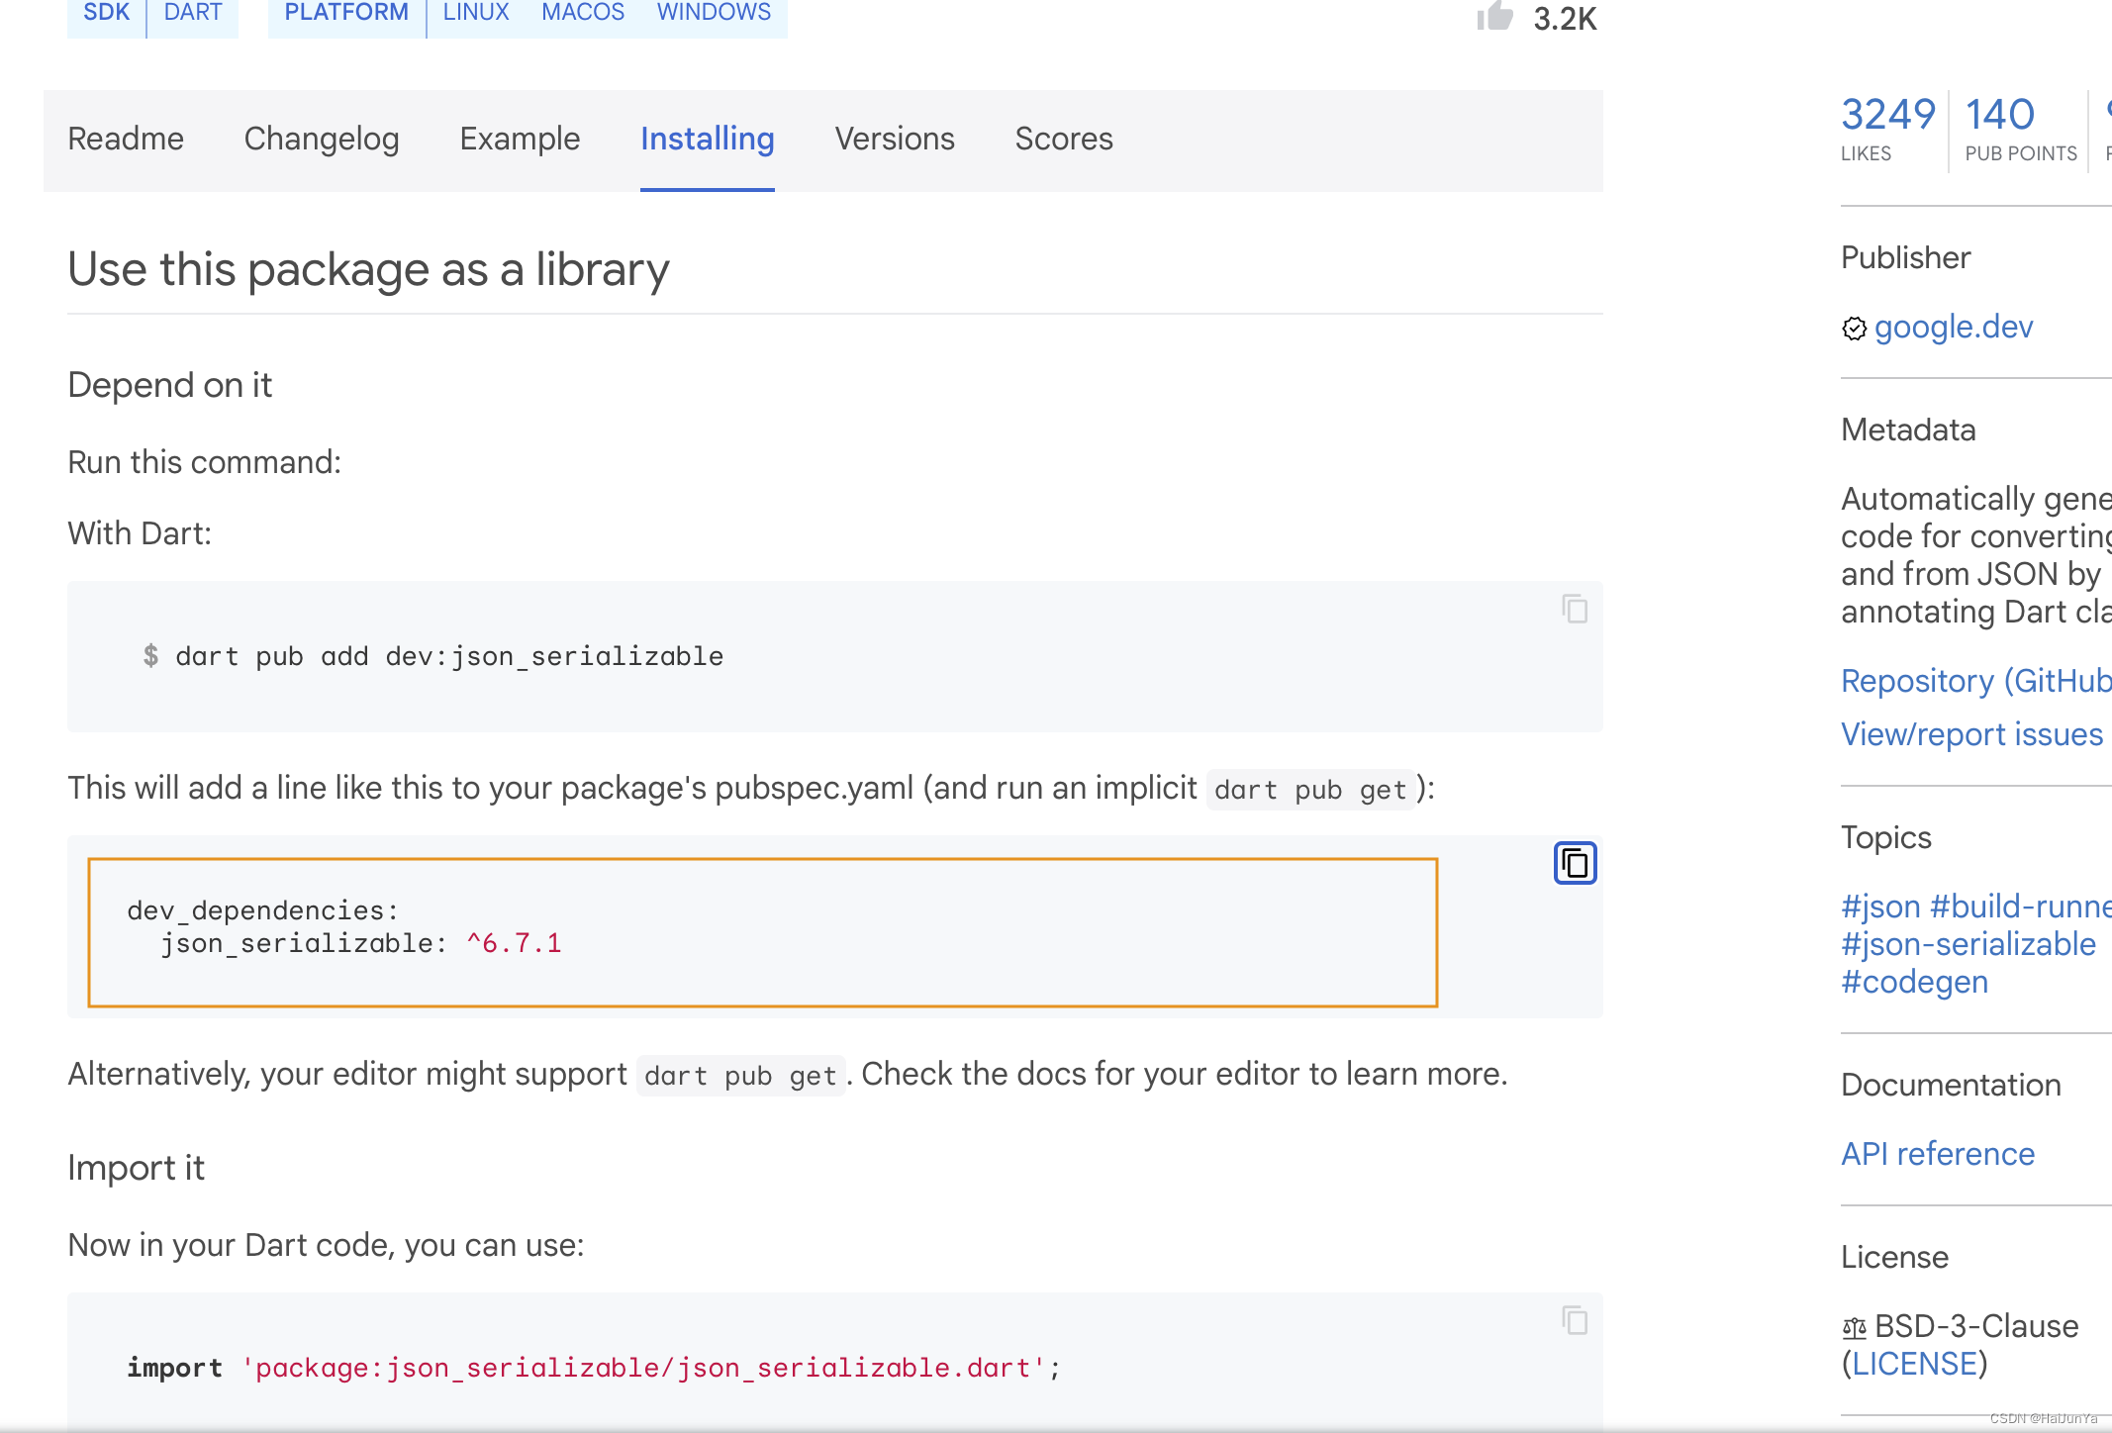This screenshot has width=2112, height=1433.
Task: Click inline 'dart pub get' code after 'editor might support'
Action: pos(740,1076)
